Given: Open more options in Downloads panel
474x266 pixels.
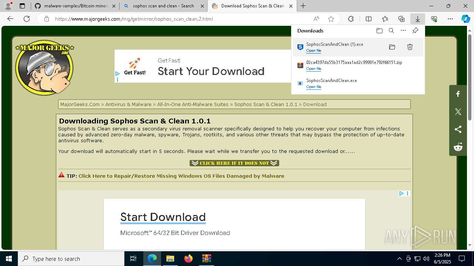Looking at the screenshot, I should [403, 31].
